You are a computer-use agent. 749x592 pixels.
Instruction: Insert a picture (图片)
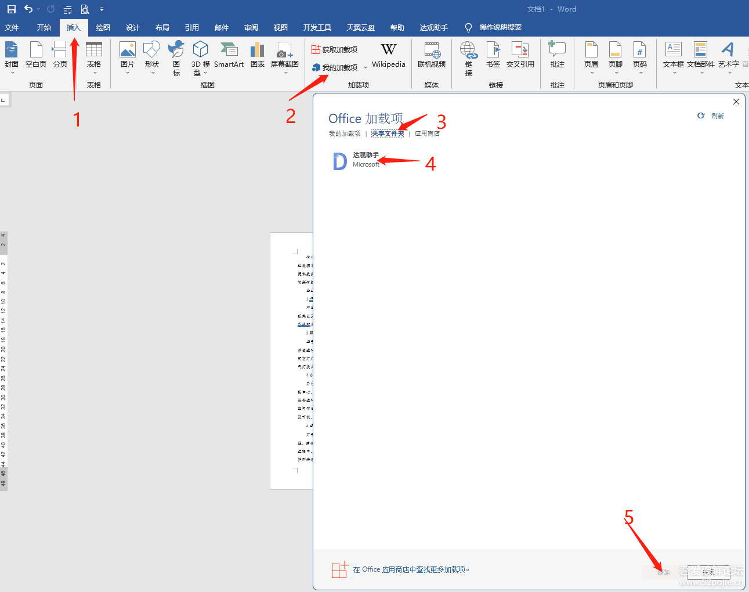pos(128,58)
